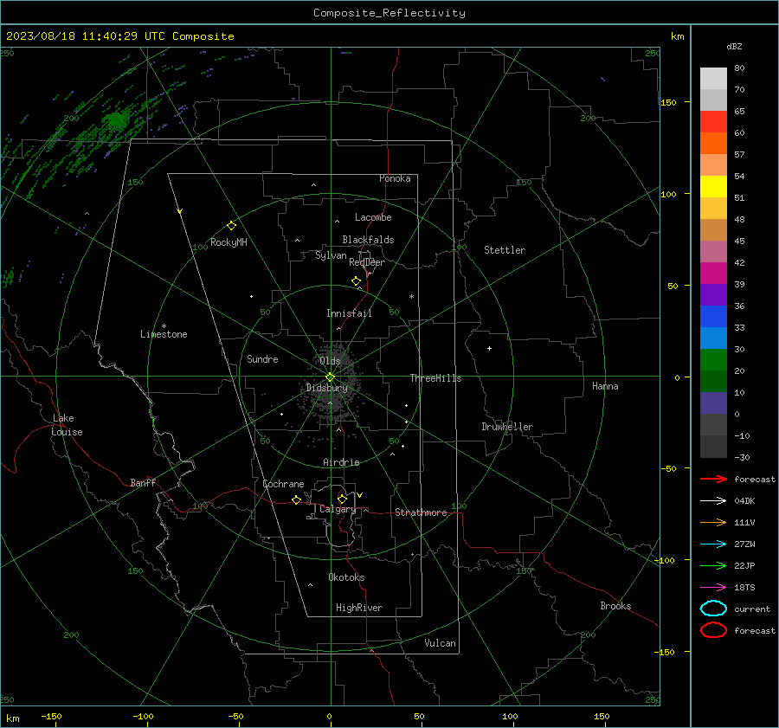The height and width of the screenshot is (728, 779).
Task: Click the yellow swatch for 51 dBZ
Action: (x=713, y=186)
